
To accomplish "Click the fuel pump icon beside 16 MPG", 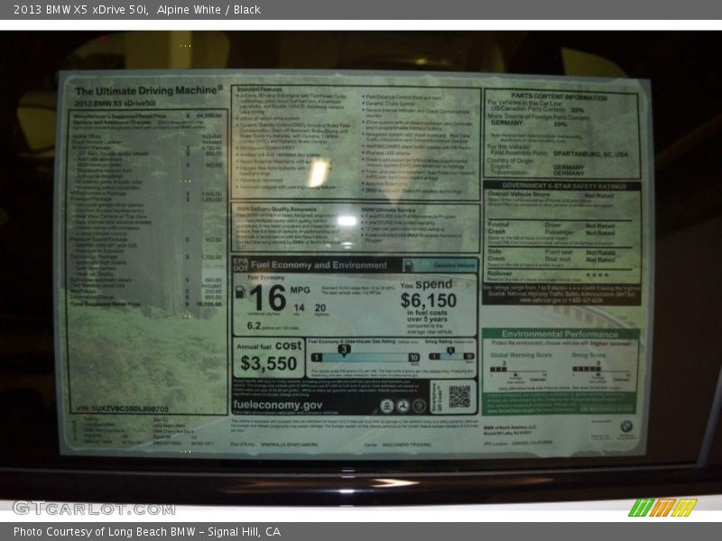I will point(240,291).
